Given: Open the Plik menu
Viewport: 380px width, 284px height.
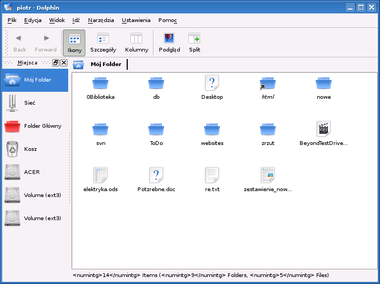Looking at the screenshot, I should coord(12,20).
